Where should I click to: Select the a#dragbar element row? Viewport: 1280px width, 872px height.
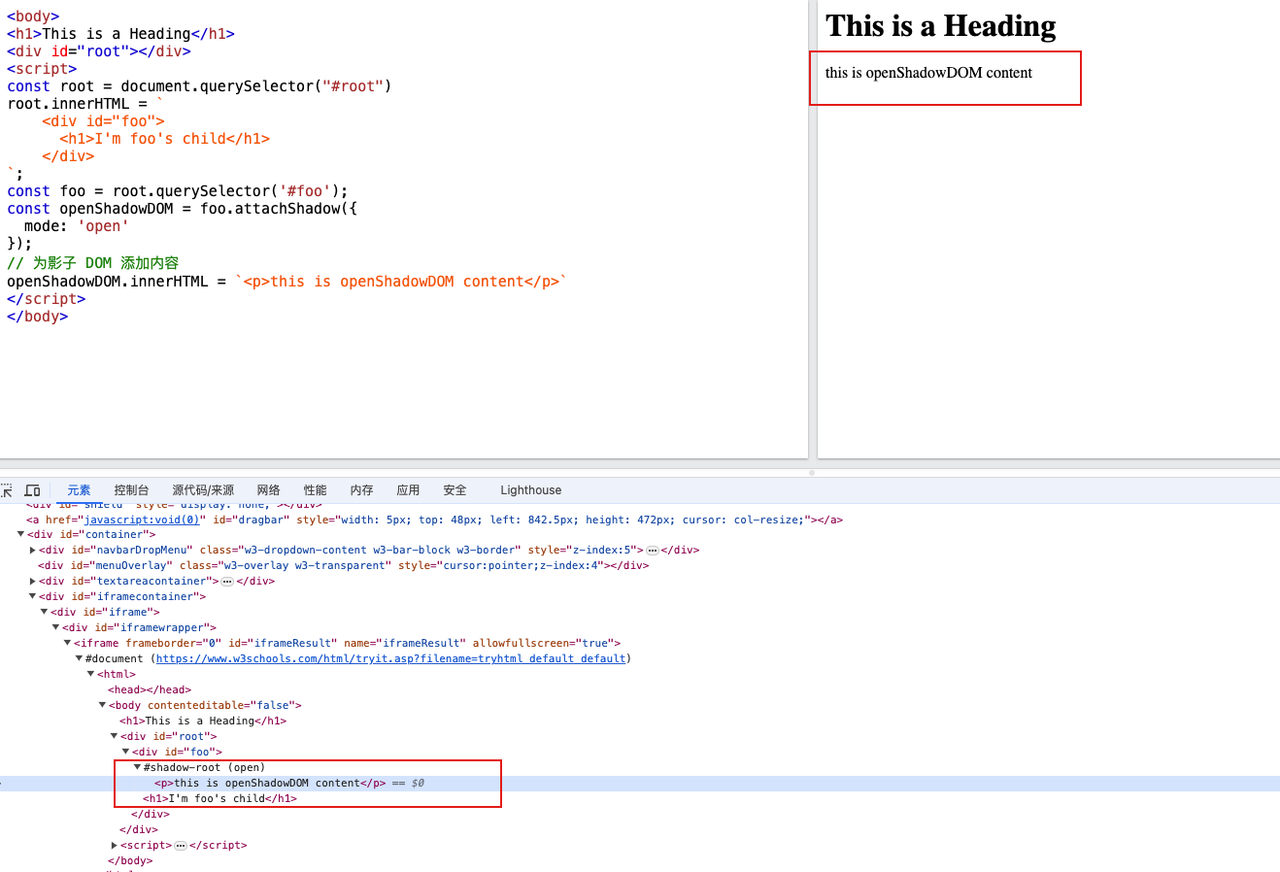(434, 520)
